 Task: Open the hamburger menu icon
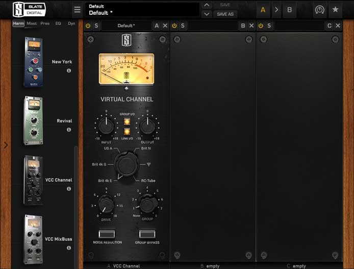[77, 10]
